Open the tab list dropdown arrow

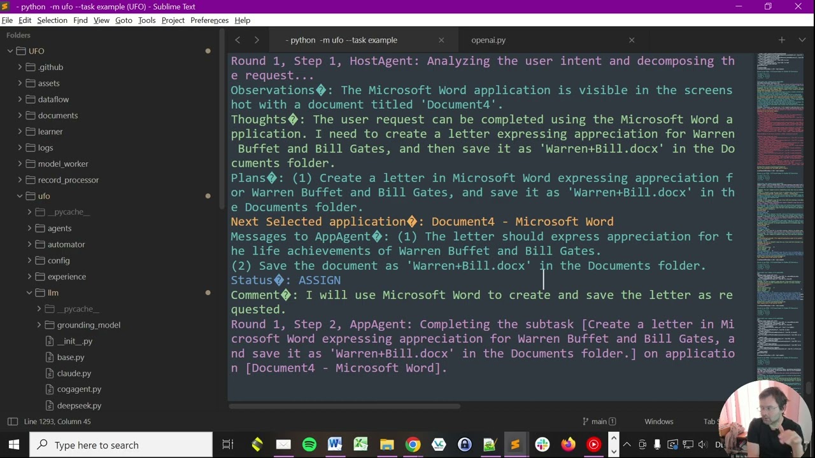pyautogui.click(x=802, y=40)
